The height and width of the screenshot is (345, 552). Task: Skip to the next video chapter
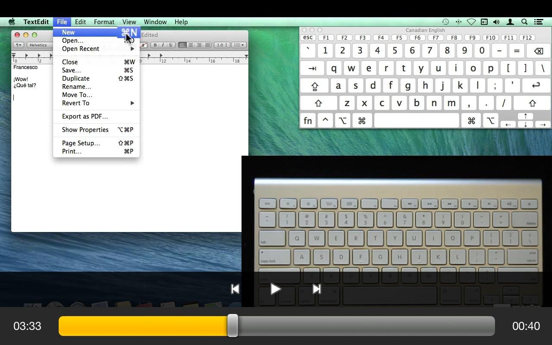click(317, 289)
